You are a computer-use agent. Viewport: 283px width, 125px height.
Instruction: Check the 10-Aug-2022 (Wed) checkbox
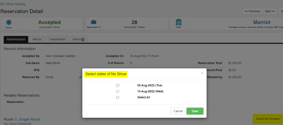(x=118, y=91)
